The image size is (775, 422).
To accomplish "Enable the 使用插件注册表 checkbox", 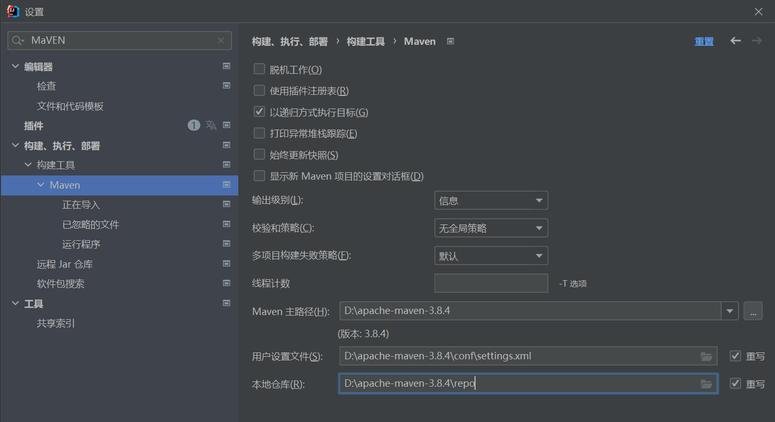I will point(259,91).
